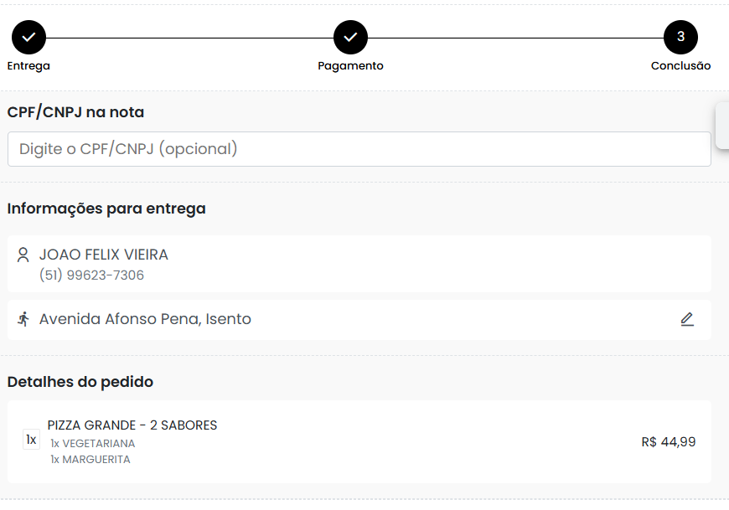Select the Entrega step label
Viewport: 729px width, 510px height.
28,66
